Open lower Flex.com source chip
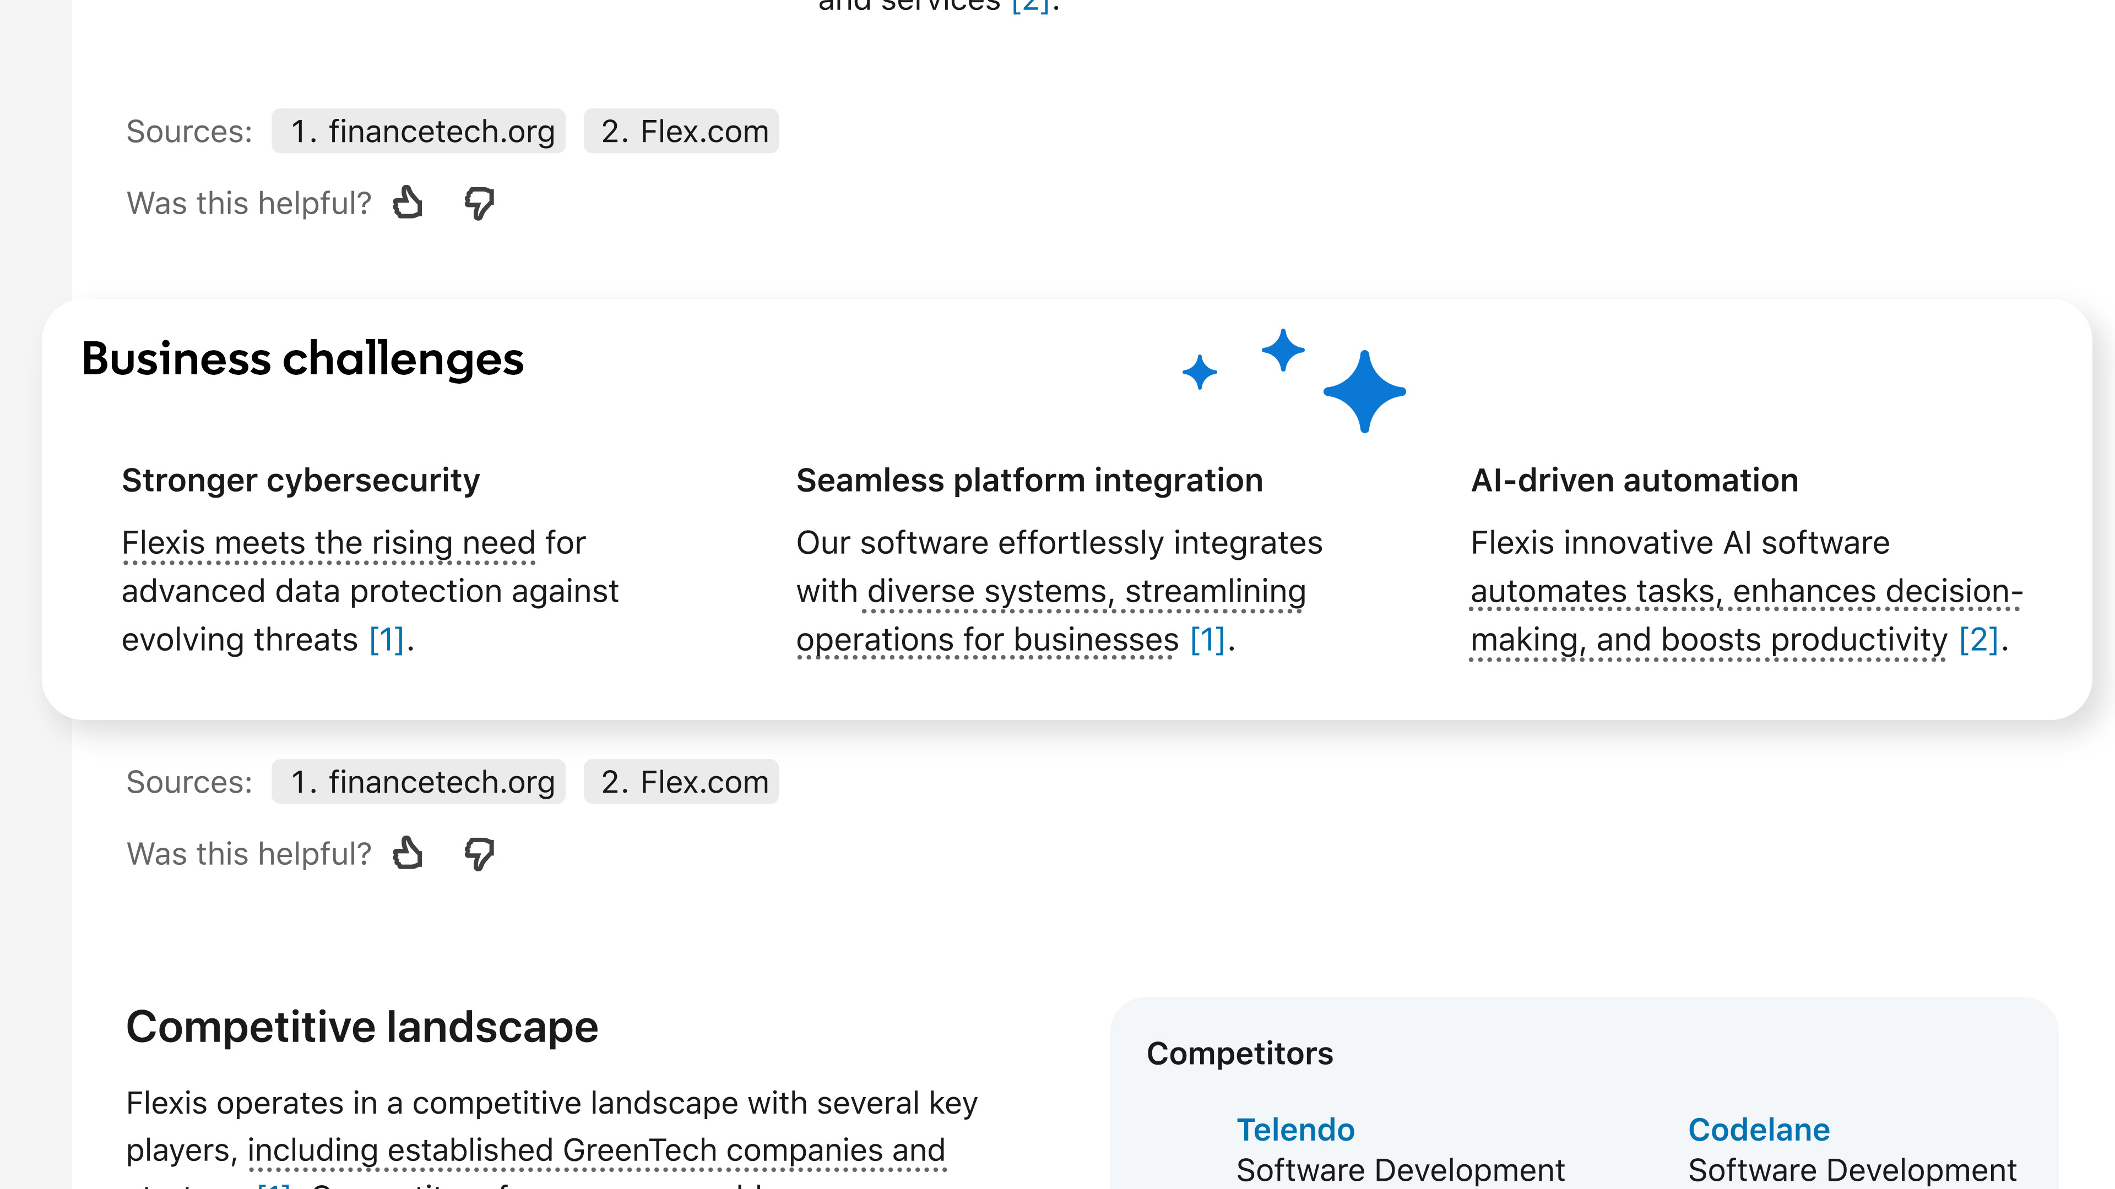Viewport: 2115px width, 1189px height. click(681, 782)
